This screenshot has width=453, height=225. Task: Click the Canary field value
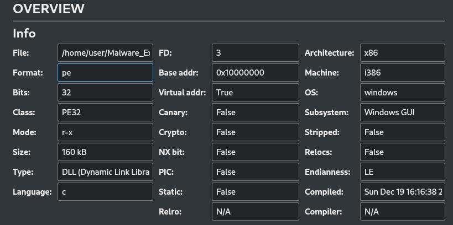(x=255, y=113)
